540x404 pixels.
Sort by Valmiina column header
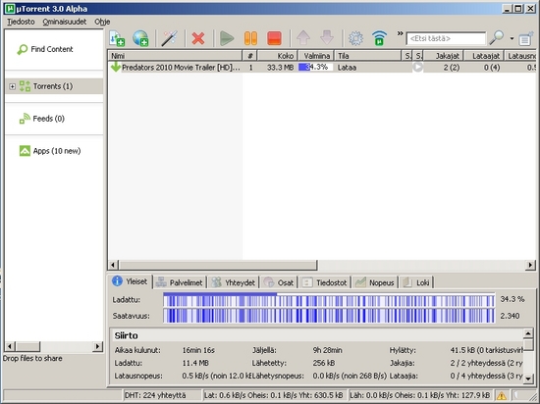(x=316, y=56)
